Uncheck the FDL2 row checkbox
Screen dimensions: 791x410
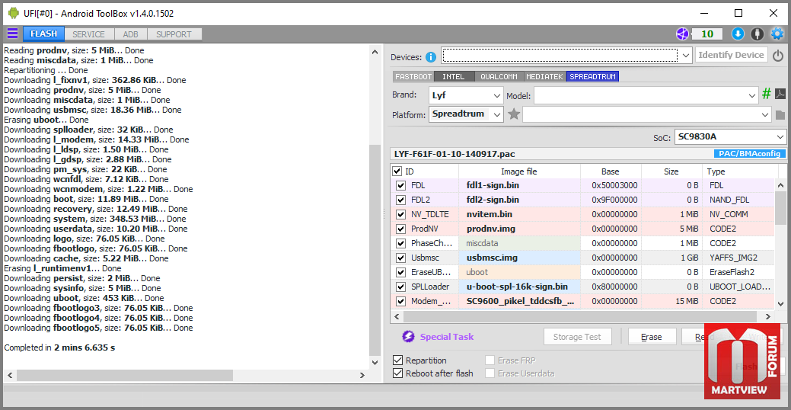tap(401, 200)
